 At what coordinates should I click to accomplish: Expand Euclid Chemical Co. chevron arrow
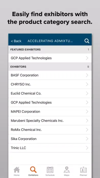[x=87, y=93]
